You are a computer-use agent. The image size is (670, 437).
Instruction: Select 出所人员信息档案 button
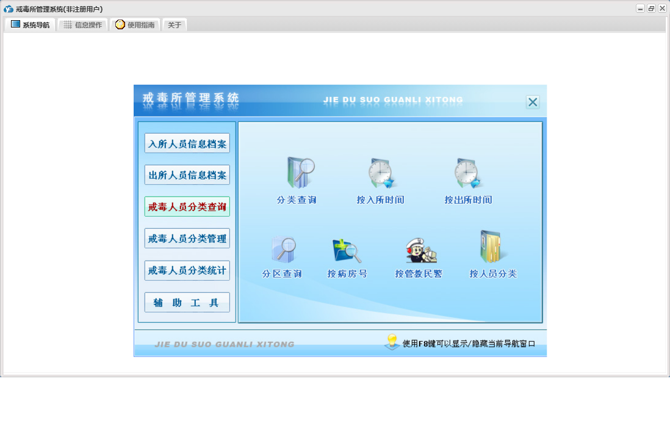point(187,175)
